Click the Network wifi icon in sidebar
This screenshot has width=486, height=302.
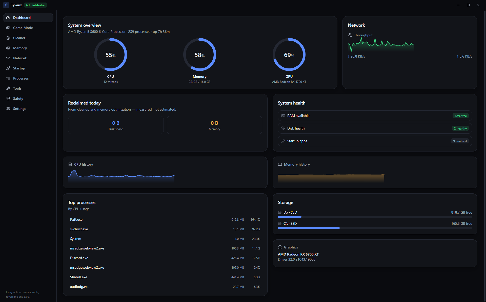pos(8,58)
